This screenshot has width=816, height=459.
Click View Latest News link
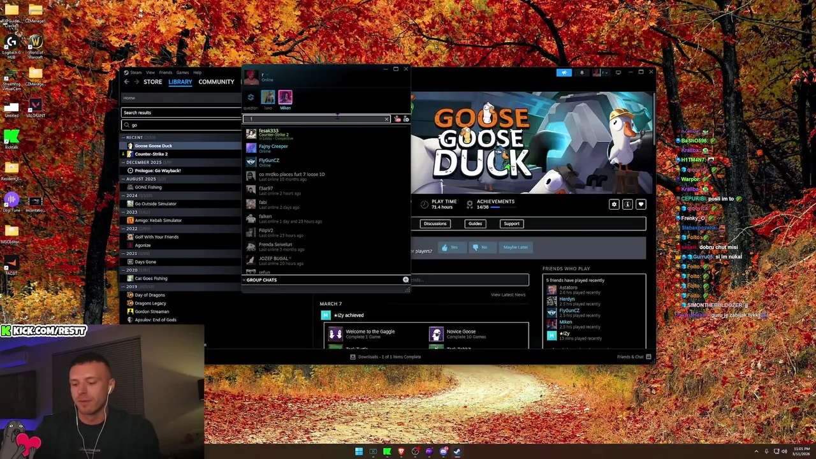508,295
